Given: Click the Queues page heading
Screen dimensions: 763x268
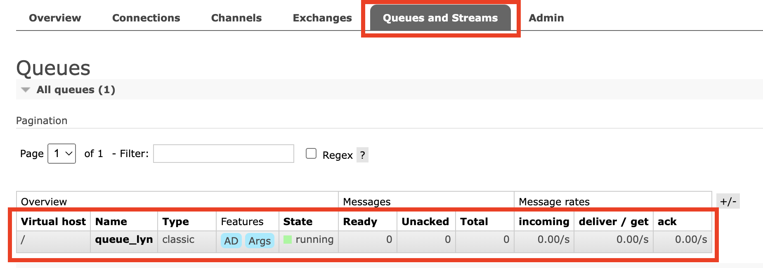Looking at the screenshot, I should click(53, 68).
